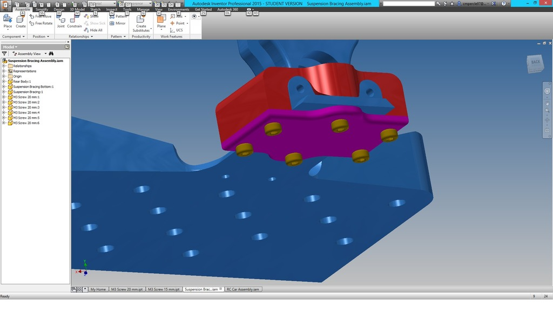Open the Model browser help icon
The image size is (553, 311).
pos(67,47)
